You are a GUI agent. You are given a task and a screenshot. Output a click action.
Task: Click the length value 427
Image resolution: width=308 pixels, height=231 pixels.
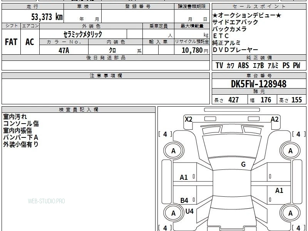pos(234,100)
